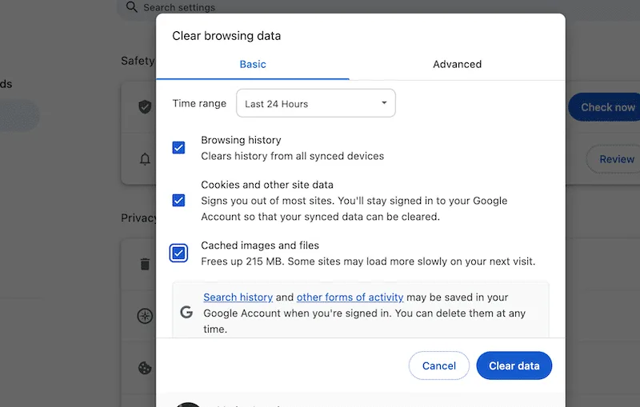
Task: Click the cookie icon in Privacy section
Action: [145, 368]
